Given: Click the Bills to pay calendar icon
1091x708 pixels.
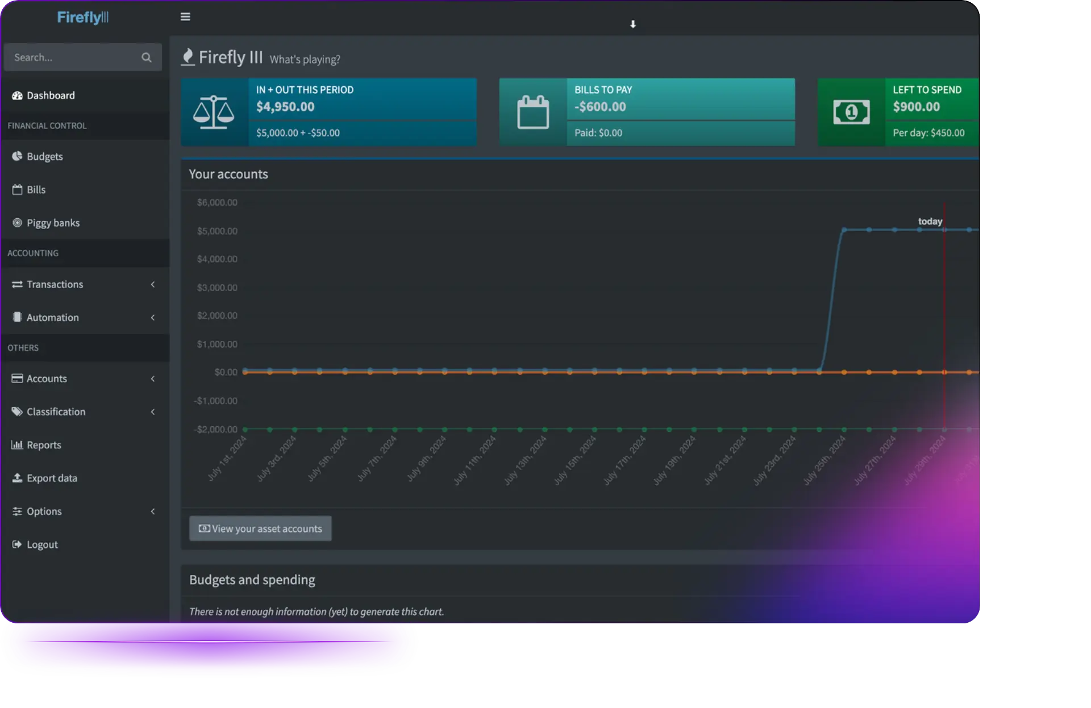Looking at the screenshot, I should coord(533,112).
